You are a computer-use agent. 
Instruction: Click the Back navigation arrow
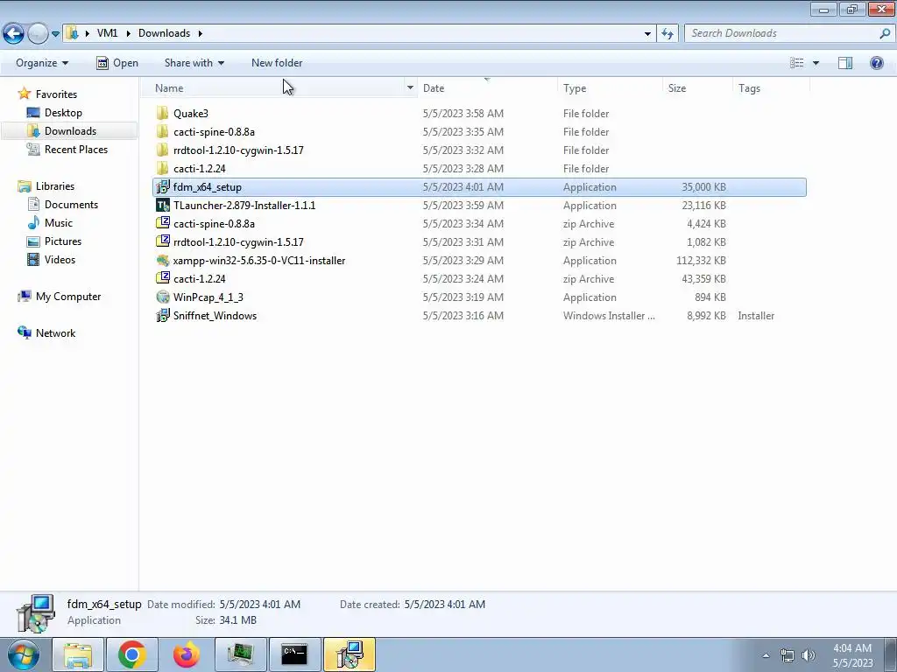click(x=14, y=34)
